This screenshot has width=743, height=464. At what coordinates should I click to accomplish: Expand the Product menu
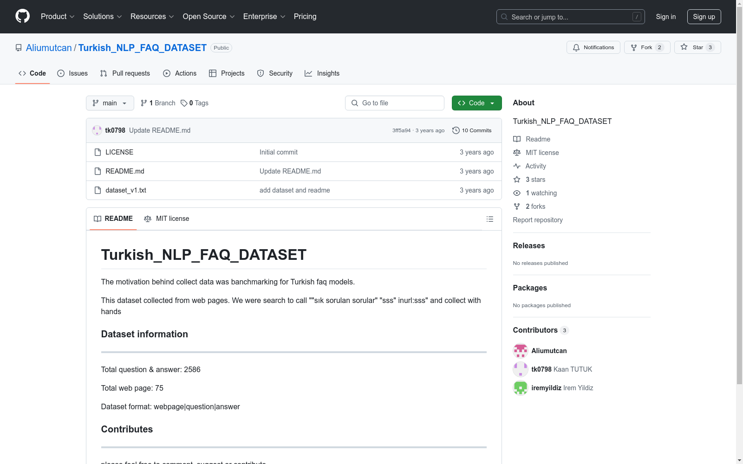pos(58,17)
